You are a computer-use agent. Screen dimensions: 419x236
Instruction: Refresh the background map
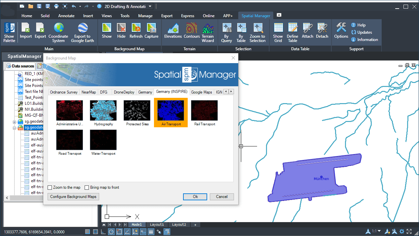(136, 31)
